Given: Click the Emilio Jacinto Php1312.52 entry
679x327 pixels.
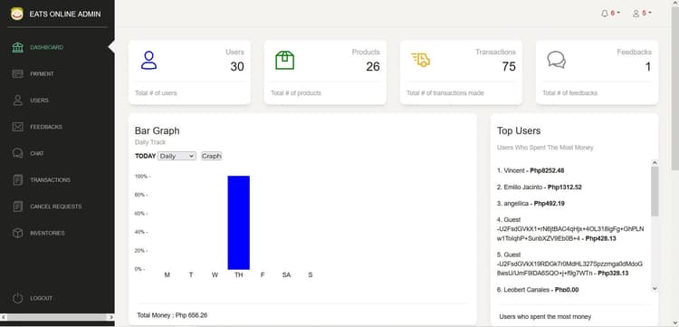Looking at the screenshot, I should pos(540,188).
